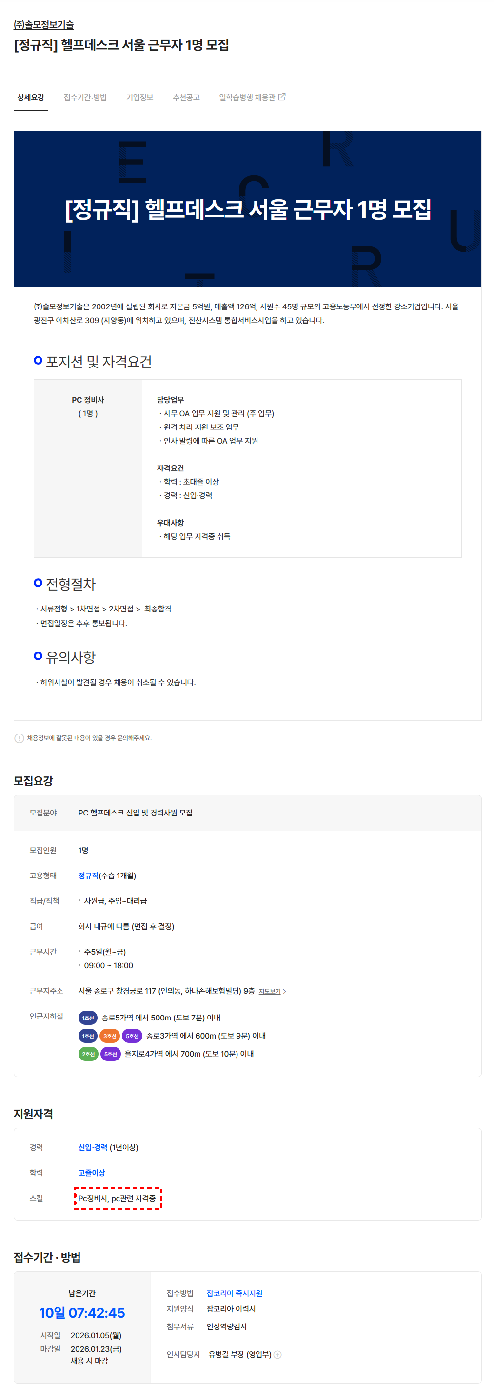494x1386 pixels.
Task: Open the (주)솔모정보기술 company link
Action: click(43, 25)
